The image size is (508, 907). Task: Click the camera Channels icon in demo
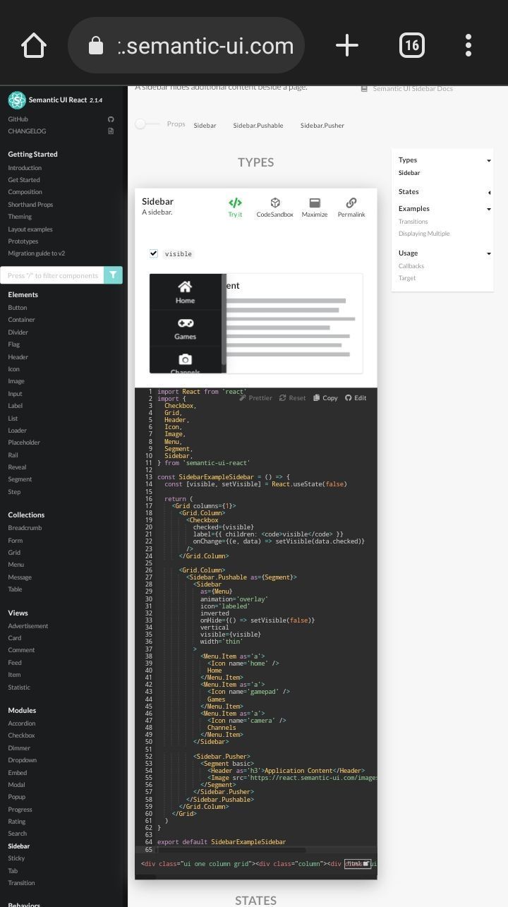[185, 359]
